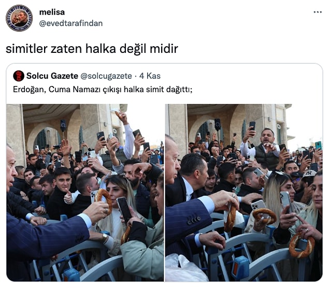Click the man in vest in right photo
Screen dimensions: 329x288
265,150
